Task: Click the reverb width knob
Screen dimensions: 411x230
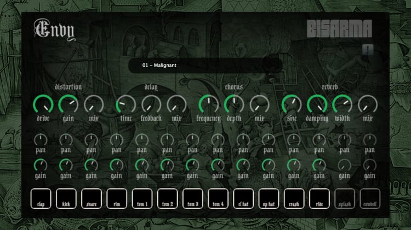Action: click(x=342, y=104)
